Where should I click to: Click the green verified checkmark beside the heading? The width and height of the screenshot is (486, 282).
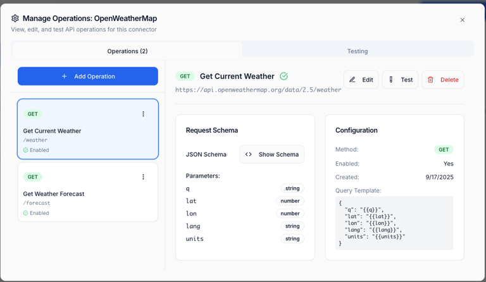coord(283,76)
